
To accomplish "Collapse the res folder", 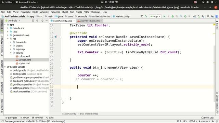I will (x=8, y=39).
